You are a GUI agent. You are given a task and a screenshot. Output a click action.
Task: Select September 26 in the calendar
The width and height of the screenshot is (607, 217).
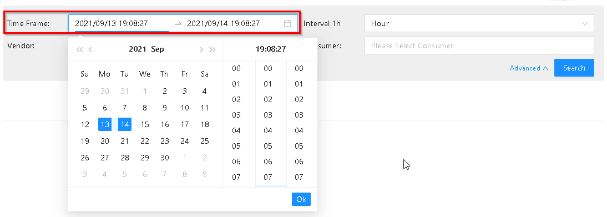click(85, 158)
